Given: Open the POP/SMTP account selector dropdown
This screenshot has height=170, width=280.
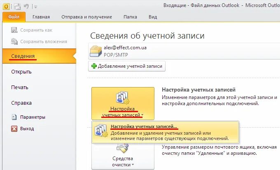Looking at the screenshot, I should 184,51.
